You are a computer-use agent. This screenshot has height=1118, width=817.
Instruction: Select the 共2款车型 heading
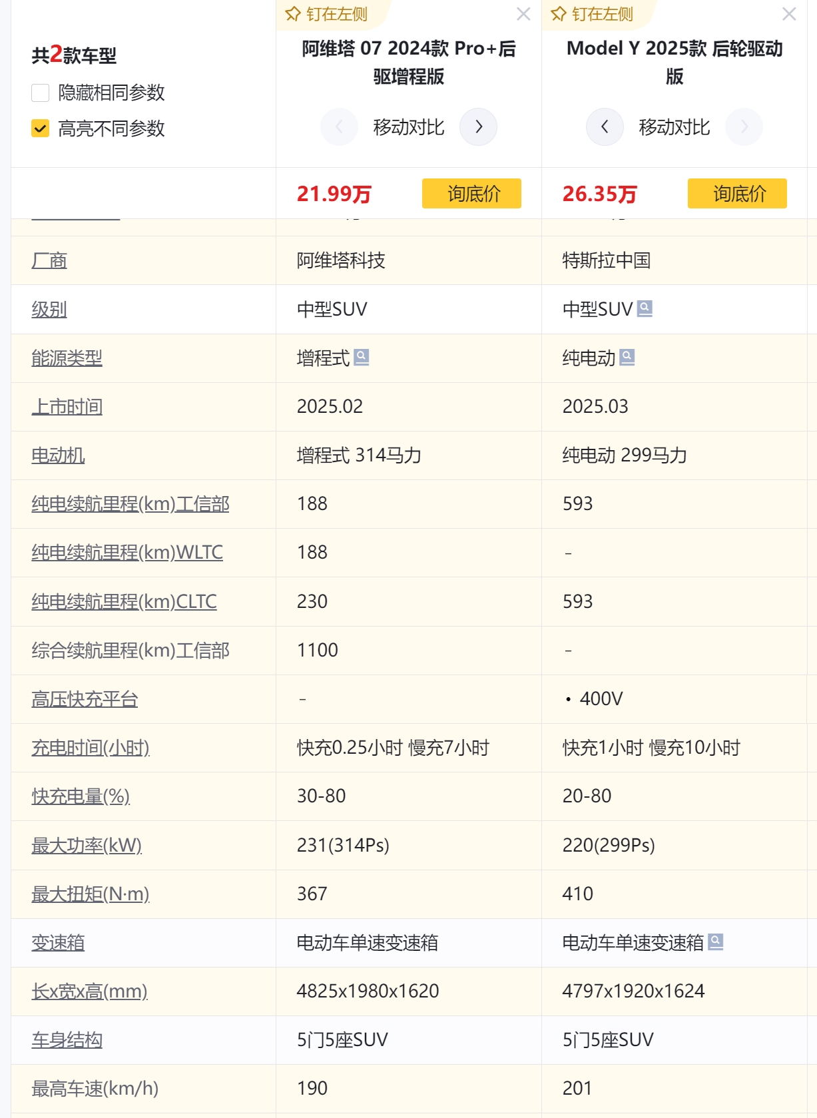click(74, 55)
